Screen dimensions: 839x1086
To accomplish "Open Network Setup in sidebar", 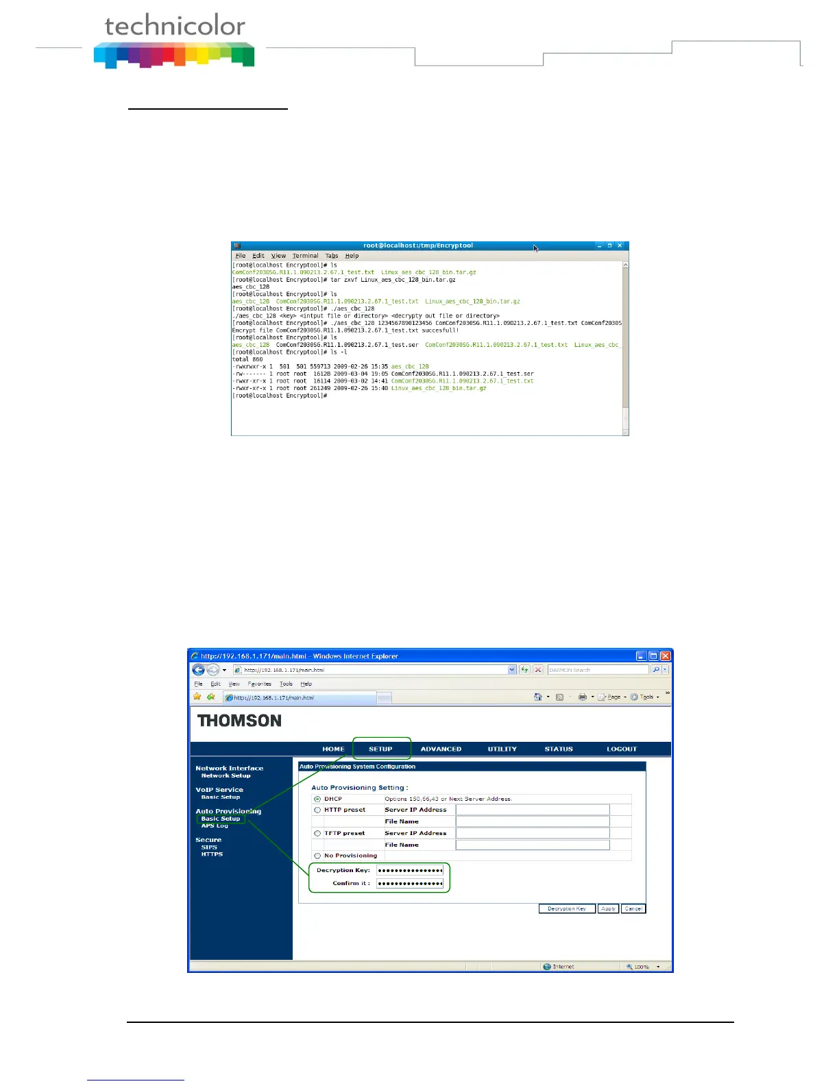I will click(226, 776).
